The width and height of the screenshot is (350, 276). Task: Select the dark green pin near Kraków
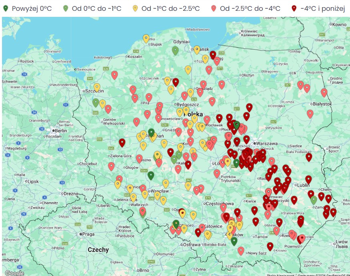point(234,241)
